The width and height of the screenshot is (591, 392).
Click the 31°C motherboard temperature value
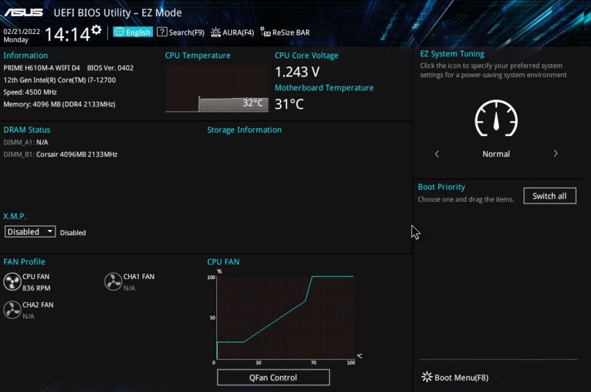point(289,104)
